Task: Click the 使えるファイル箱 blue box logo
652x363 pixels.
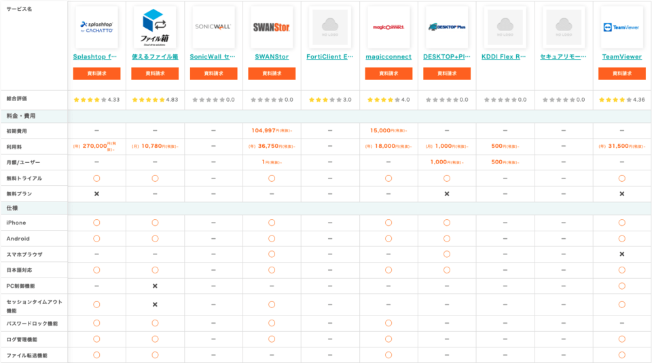Action: pyautogui.click(x=155, y=27)
